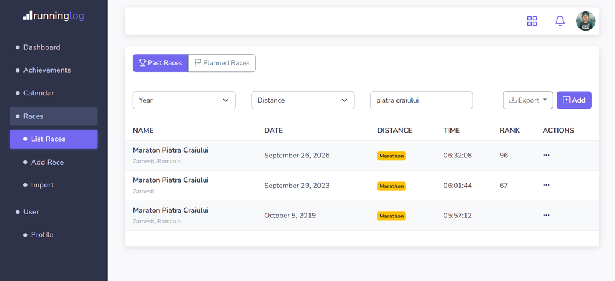Sort by the DATE column header

[x=273, y=130]
